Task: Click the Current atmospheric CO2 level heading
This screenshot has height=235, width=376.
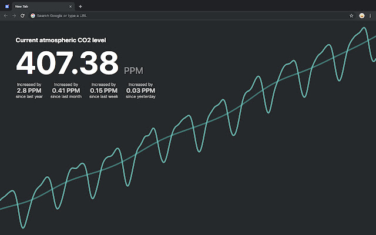Action: coord(61,40)
